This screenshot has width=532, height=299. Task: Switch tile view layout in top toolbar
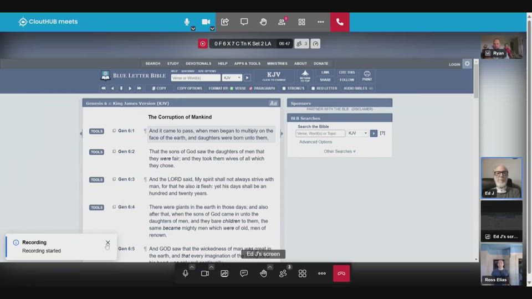coord(301,22)
